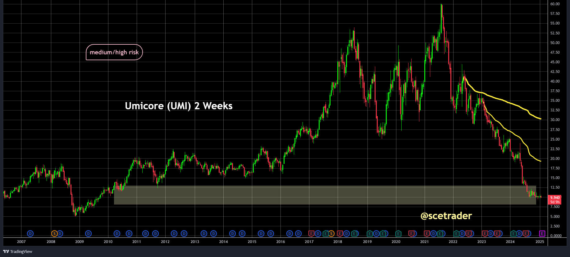
Task: Click the dividend marker between 2023 earnings markers
Action: pos(490,233)
